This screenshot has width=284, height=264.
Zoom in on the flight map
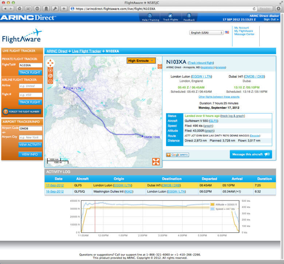pyautogui.click(x=50, y=70)
